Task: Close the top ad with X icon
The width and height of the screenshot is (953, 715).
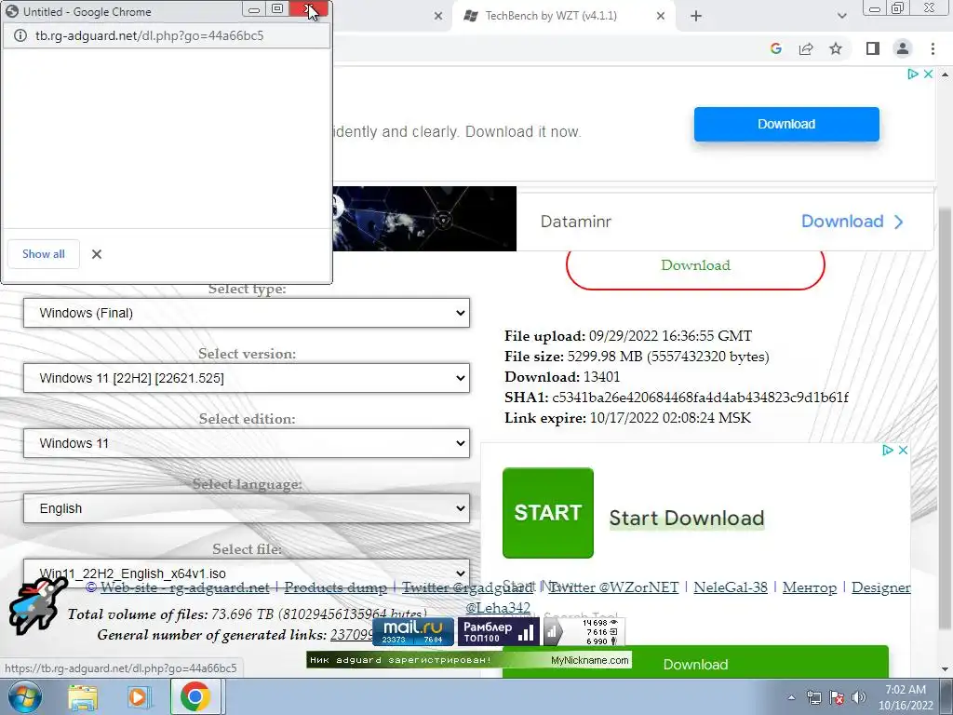Action: pos(928,74)
